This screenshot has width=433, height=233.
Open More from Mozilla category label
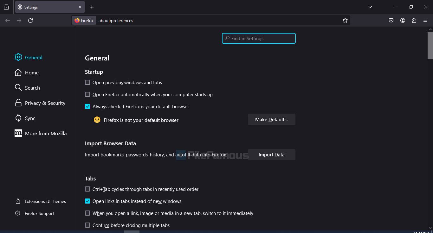coord(46,133)
